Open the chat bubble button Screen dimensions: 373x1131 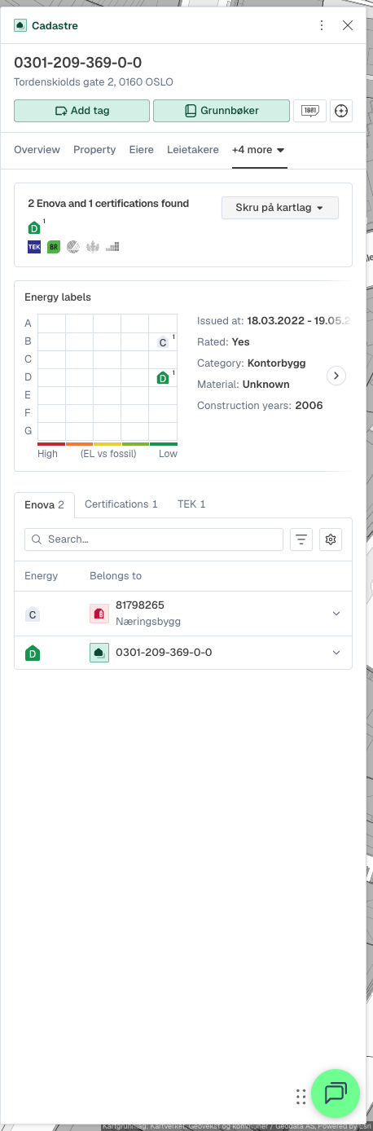(336, 1093)
